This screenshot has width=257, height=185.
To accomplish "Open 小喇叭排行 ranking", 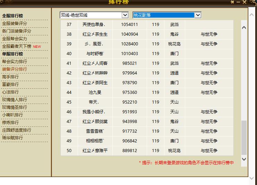I will (12, 115).
